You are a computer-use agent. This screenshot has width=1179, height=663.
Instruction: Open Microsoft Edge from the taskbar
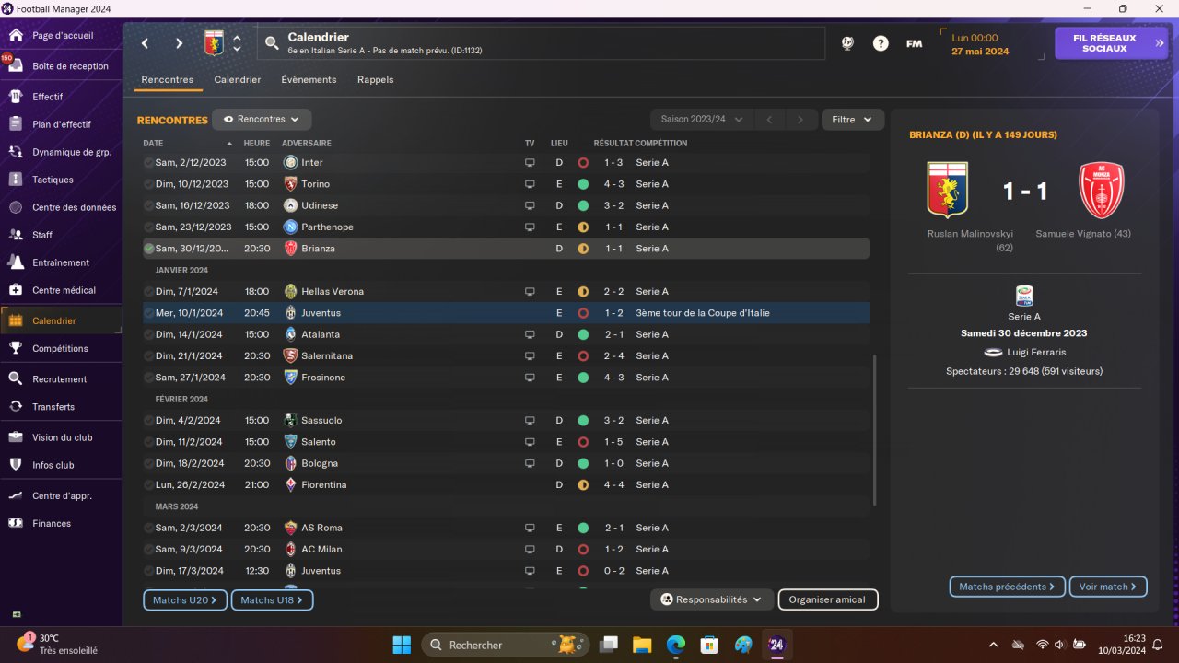click(x=676, y=645)
